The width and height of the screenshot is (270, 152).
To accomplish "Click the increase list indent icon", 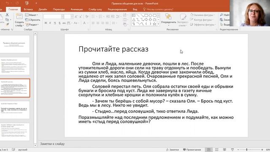I will click(x=113, y=16).
